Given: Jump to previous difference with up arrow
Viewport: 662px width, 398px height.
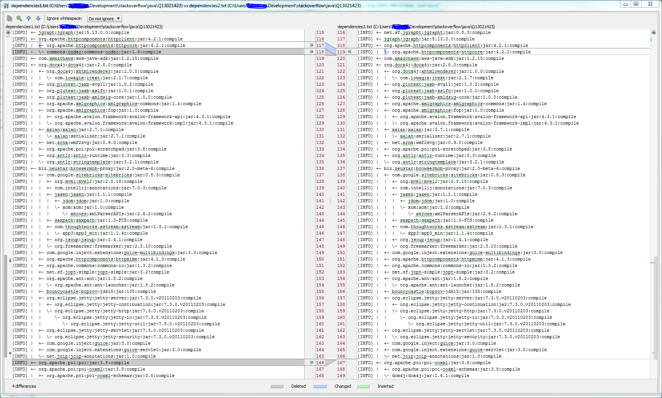Looking at the screenshot, I should [29, 18].
